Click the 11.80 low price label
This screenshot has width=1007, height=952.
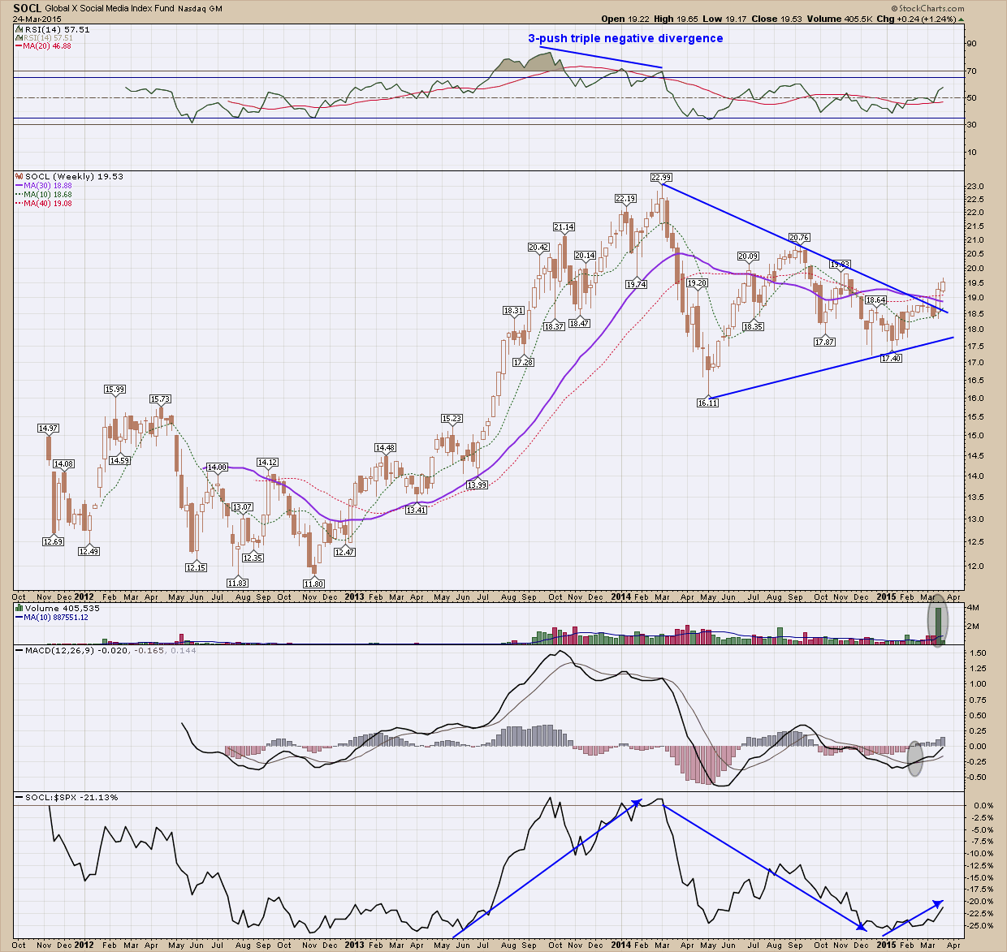(313, 584)
